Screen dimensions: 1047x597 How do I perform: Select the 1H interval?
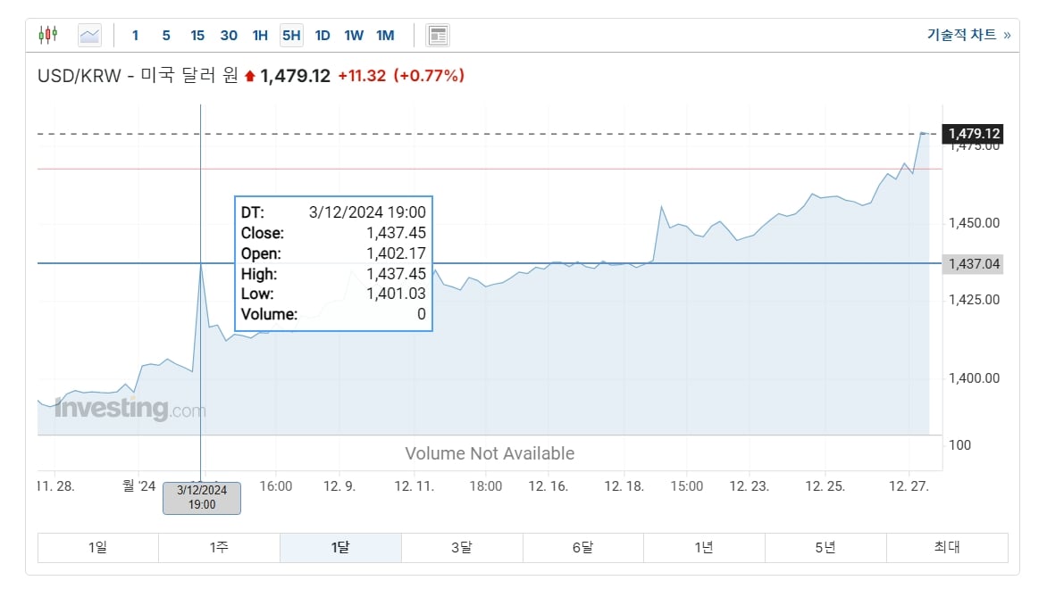coord(261,36)
